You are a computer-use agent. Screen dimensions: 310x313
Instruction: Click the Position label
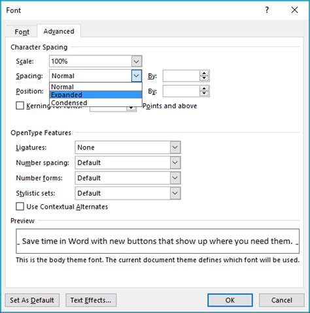(30, 91)
